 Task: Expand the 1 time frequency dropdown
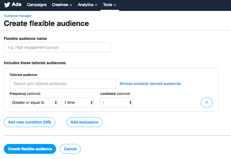pyautogui.click(x=78, y=102)
